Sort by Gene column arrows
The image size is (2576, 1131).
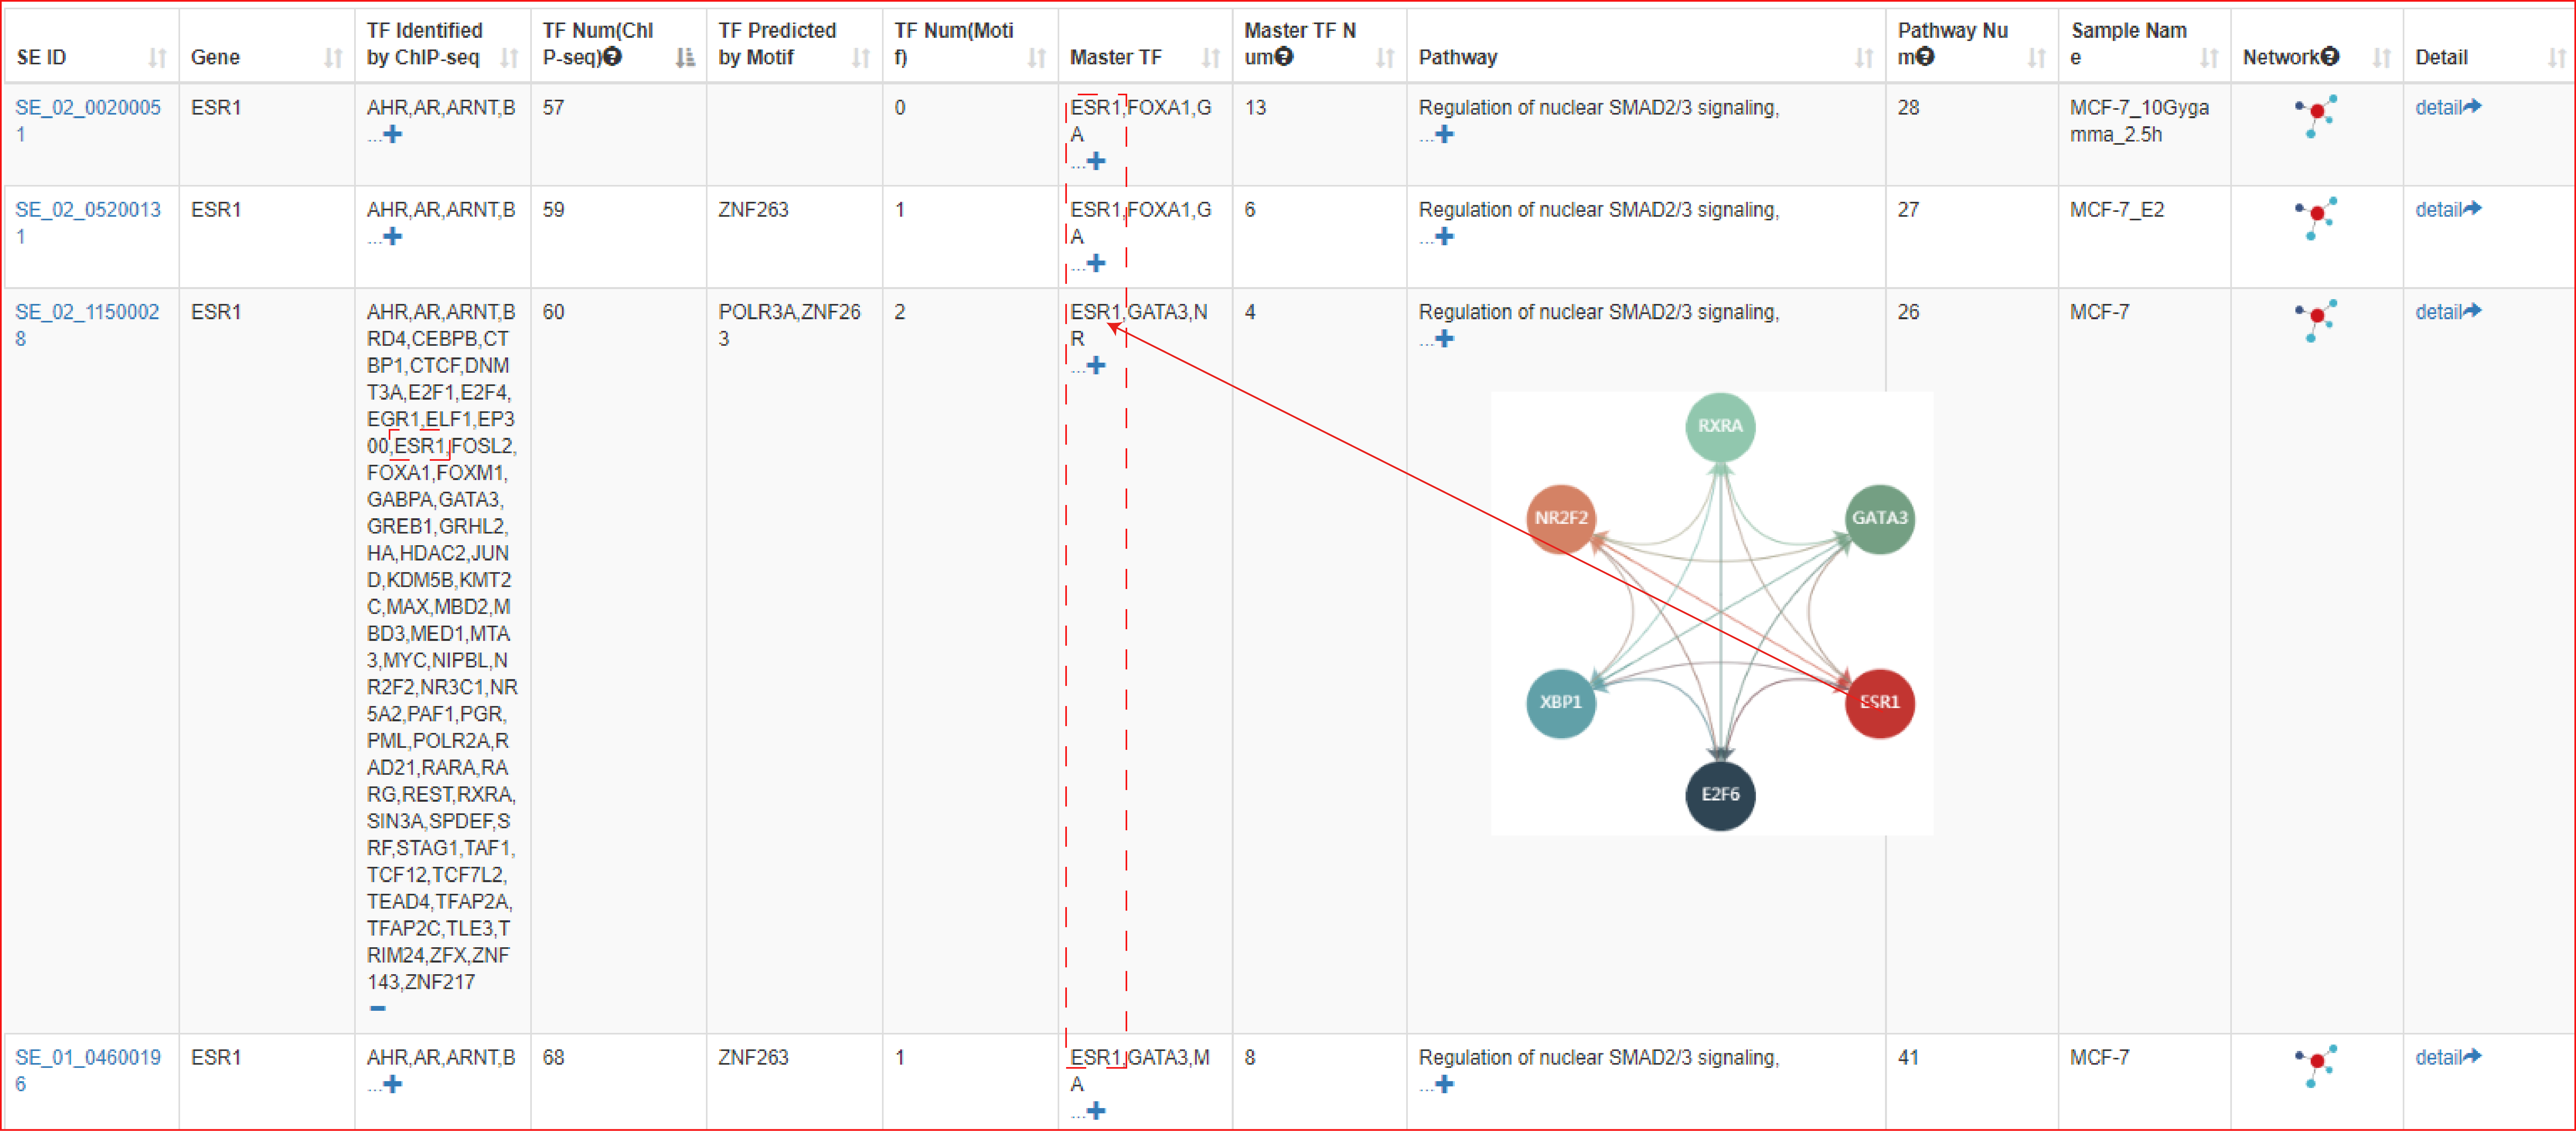(x=333, y=58)
